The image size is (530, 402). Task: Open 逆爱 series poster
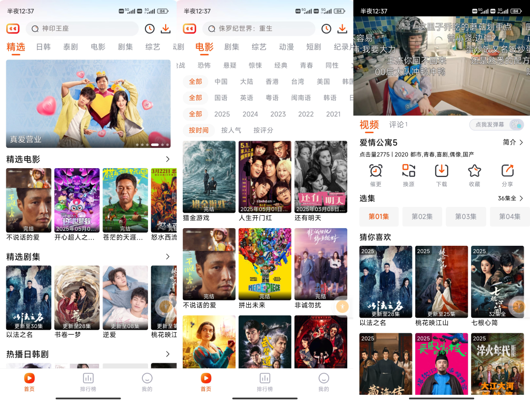click(125, 297)
